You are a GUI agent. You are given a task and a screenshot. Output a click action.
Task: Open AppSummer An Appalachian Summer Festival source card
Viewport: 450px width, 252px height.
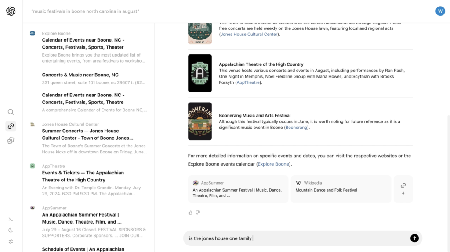(x=238, y=189)
